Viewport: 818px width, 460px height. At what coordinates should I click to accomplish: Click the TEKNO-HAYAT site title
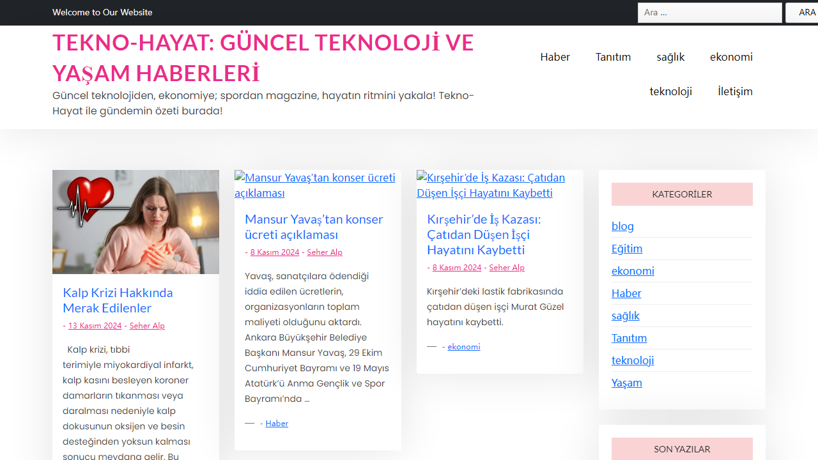(263, 57)
